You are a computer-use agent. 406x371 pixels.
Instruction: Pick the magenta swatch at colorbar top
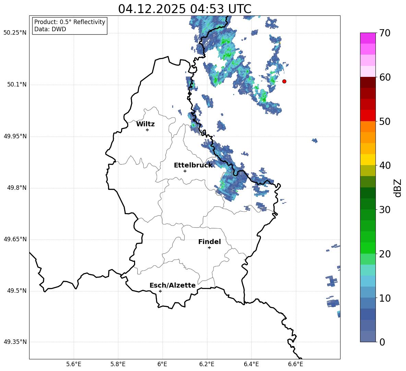coord(368,38)
